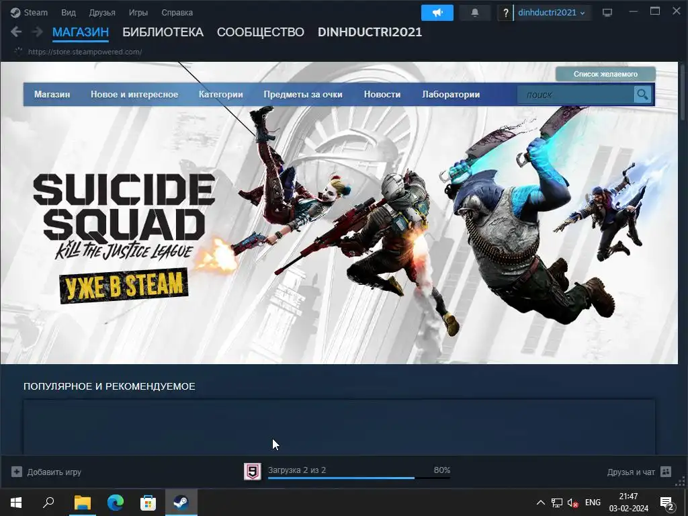688x516 pixels.
Task: Click the taskbar clock showing 21:47
Action: [x=628, y=503]
